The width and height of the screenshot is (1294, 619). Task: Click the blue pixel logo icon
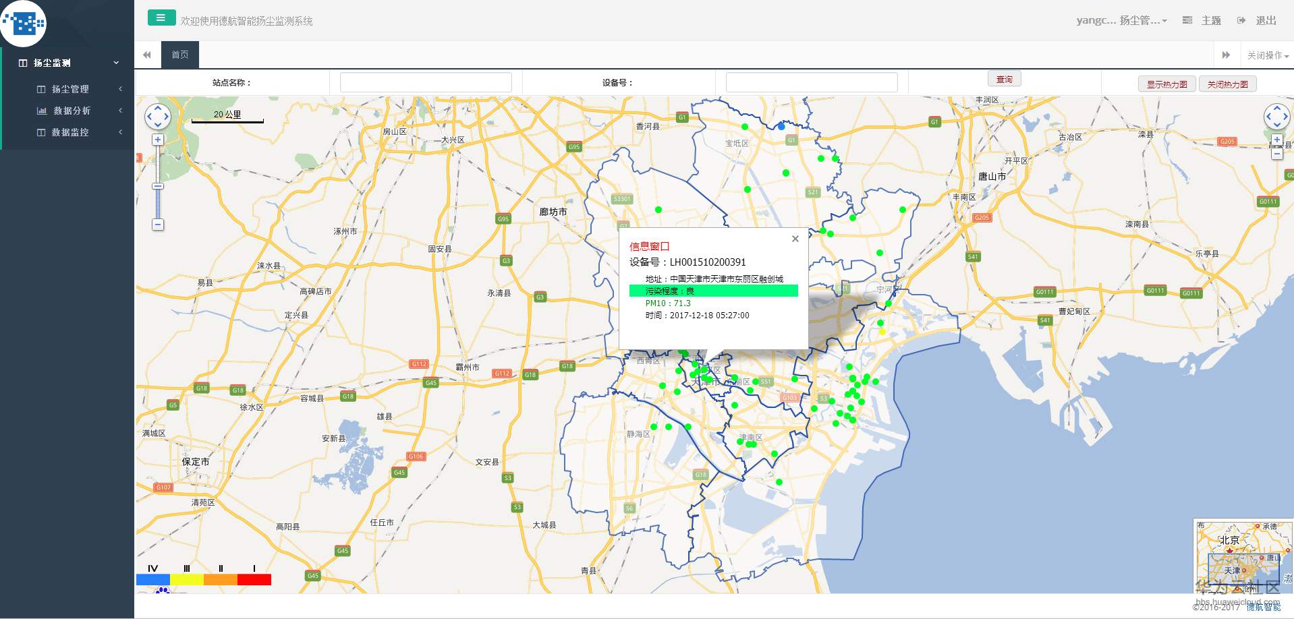[x=24, y=24]
